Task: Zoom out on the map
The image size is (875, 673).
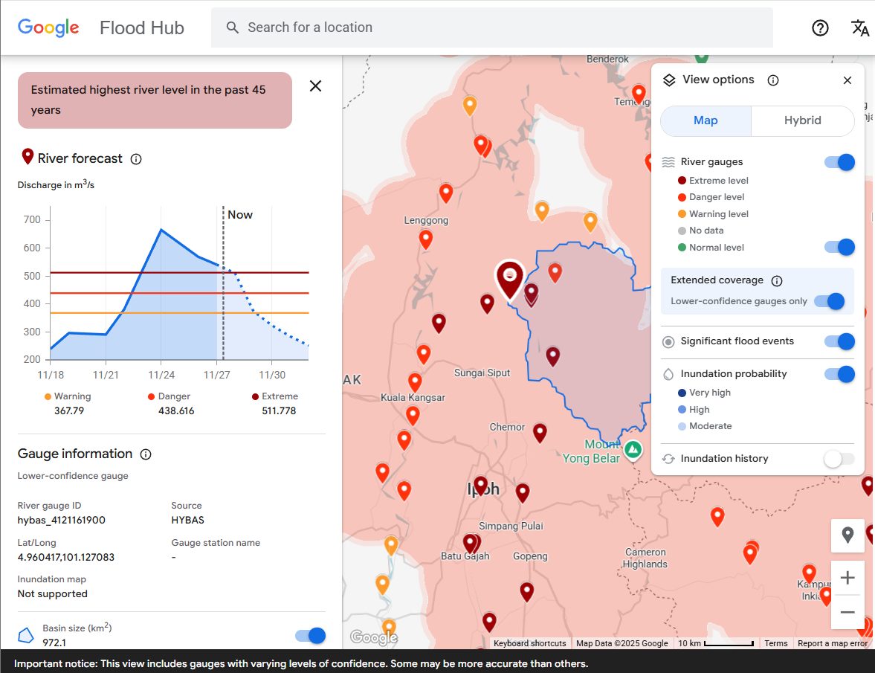Action: [847, 612]
